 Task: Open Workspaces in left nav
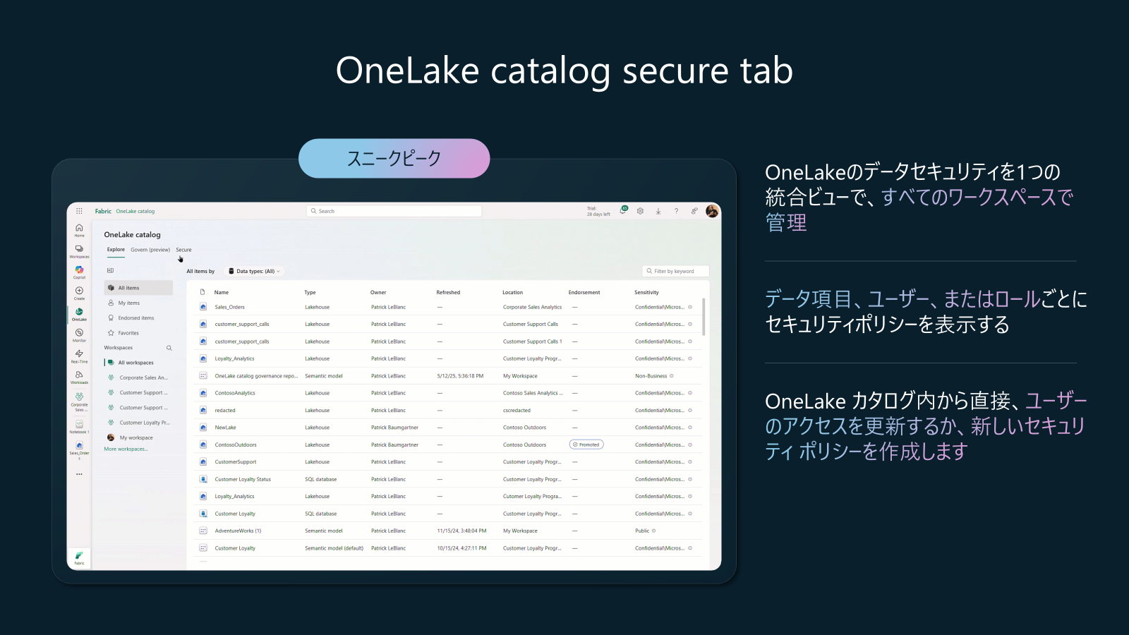(x=79, y=251)
